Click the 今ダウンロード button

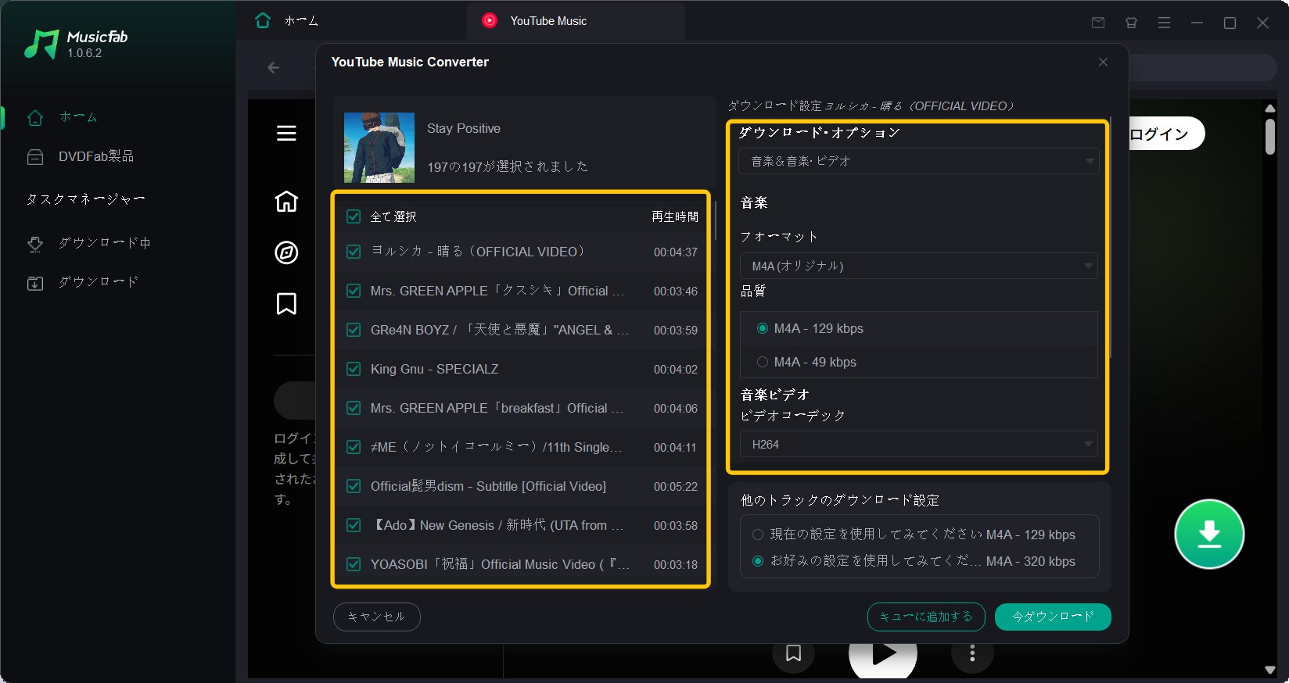click(x=1053, y=617)
